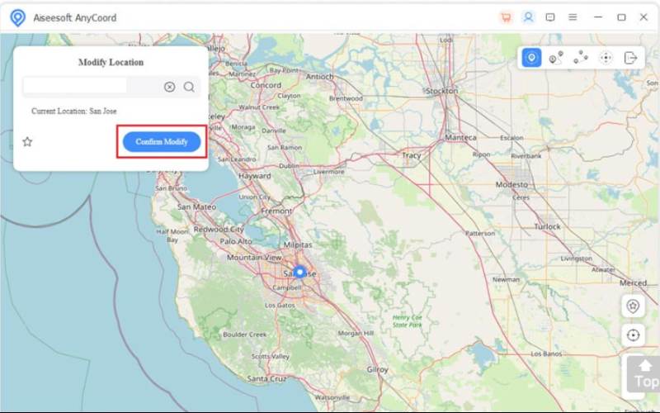Click the magnifier search icon
Image resolution: width=660 pixels, height=413 pixels.
coord(189,87)
